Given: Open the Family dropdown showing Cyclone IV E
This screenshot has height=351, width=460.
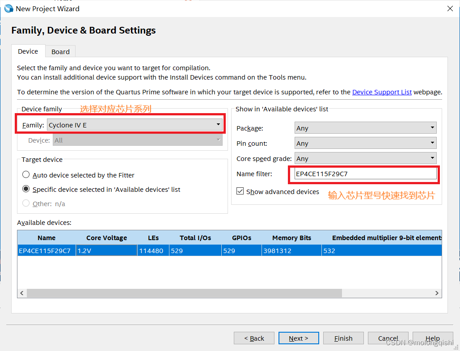Looking at the screenshot, I should point(135,125).
